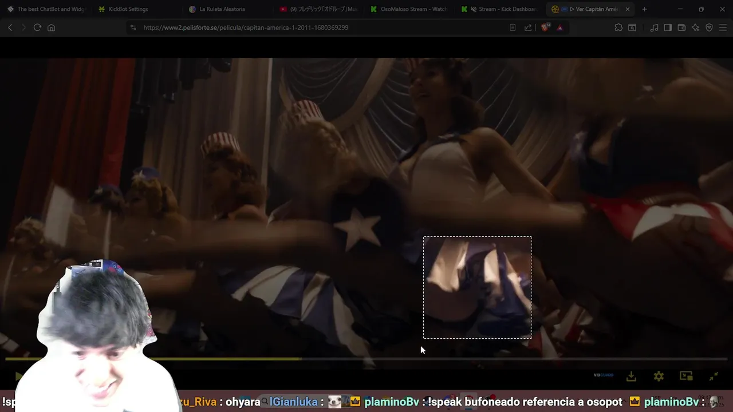
Task: View site info beside the address
Action: pos(133,27)
